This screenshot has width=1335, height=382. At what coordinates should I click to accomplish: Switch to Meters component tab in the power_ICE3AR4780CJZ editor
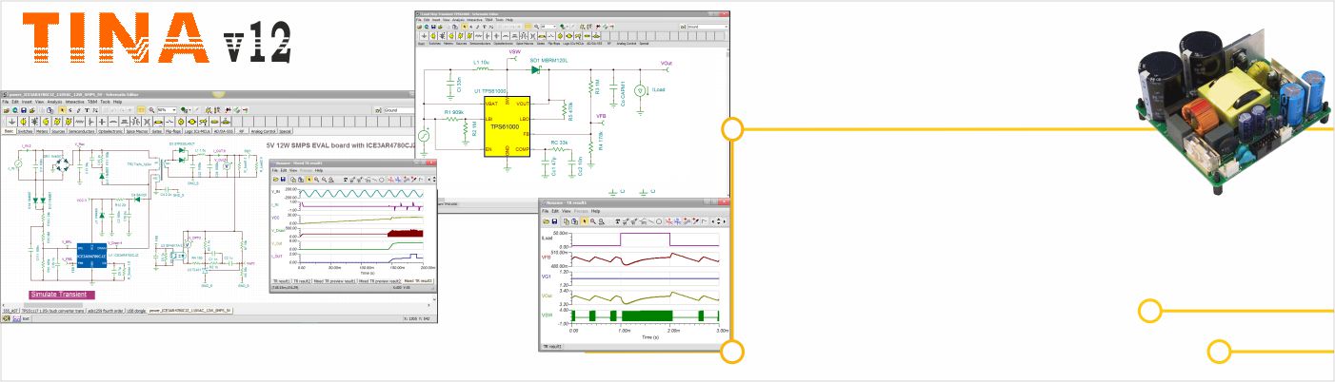[42, 132]
